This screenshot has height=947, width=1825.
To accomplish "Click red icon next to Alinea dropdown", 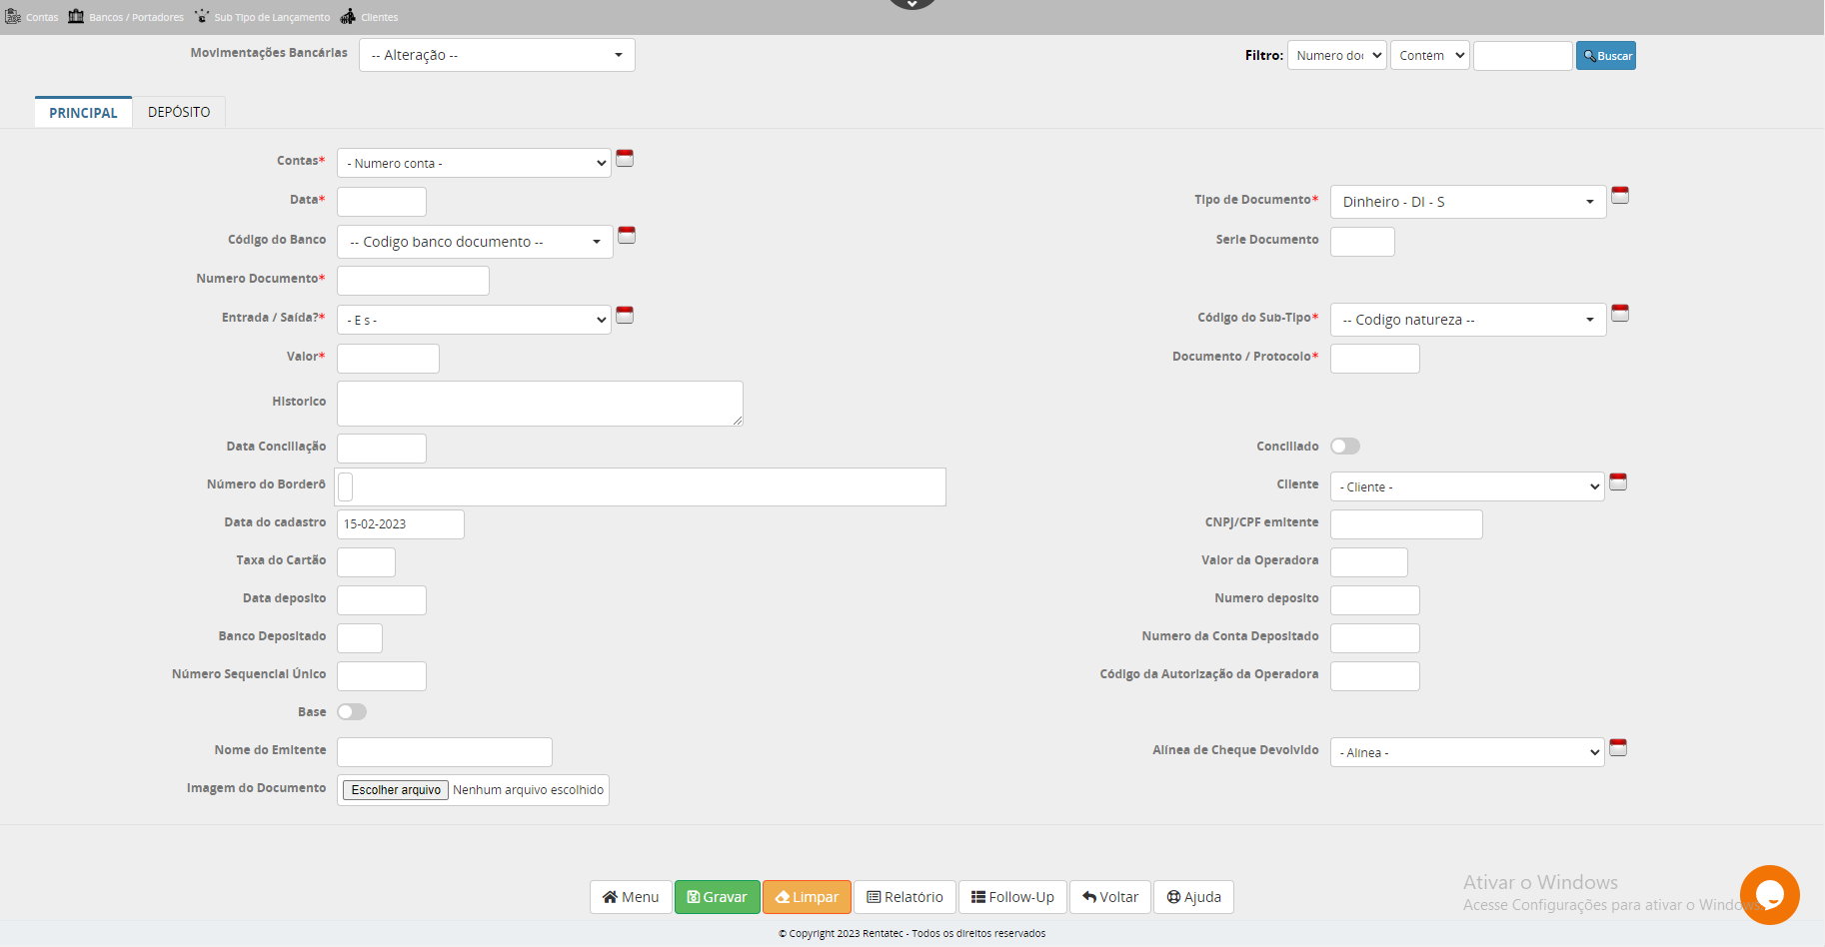I will [x=1618, y=748].
